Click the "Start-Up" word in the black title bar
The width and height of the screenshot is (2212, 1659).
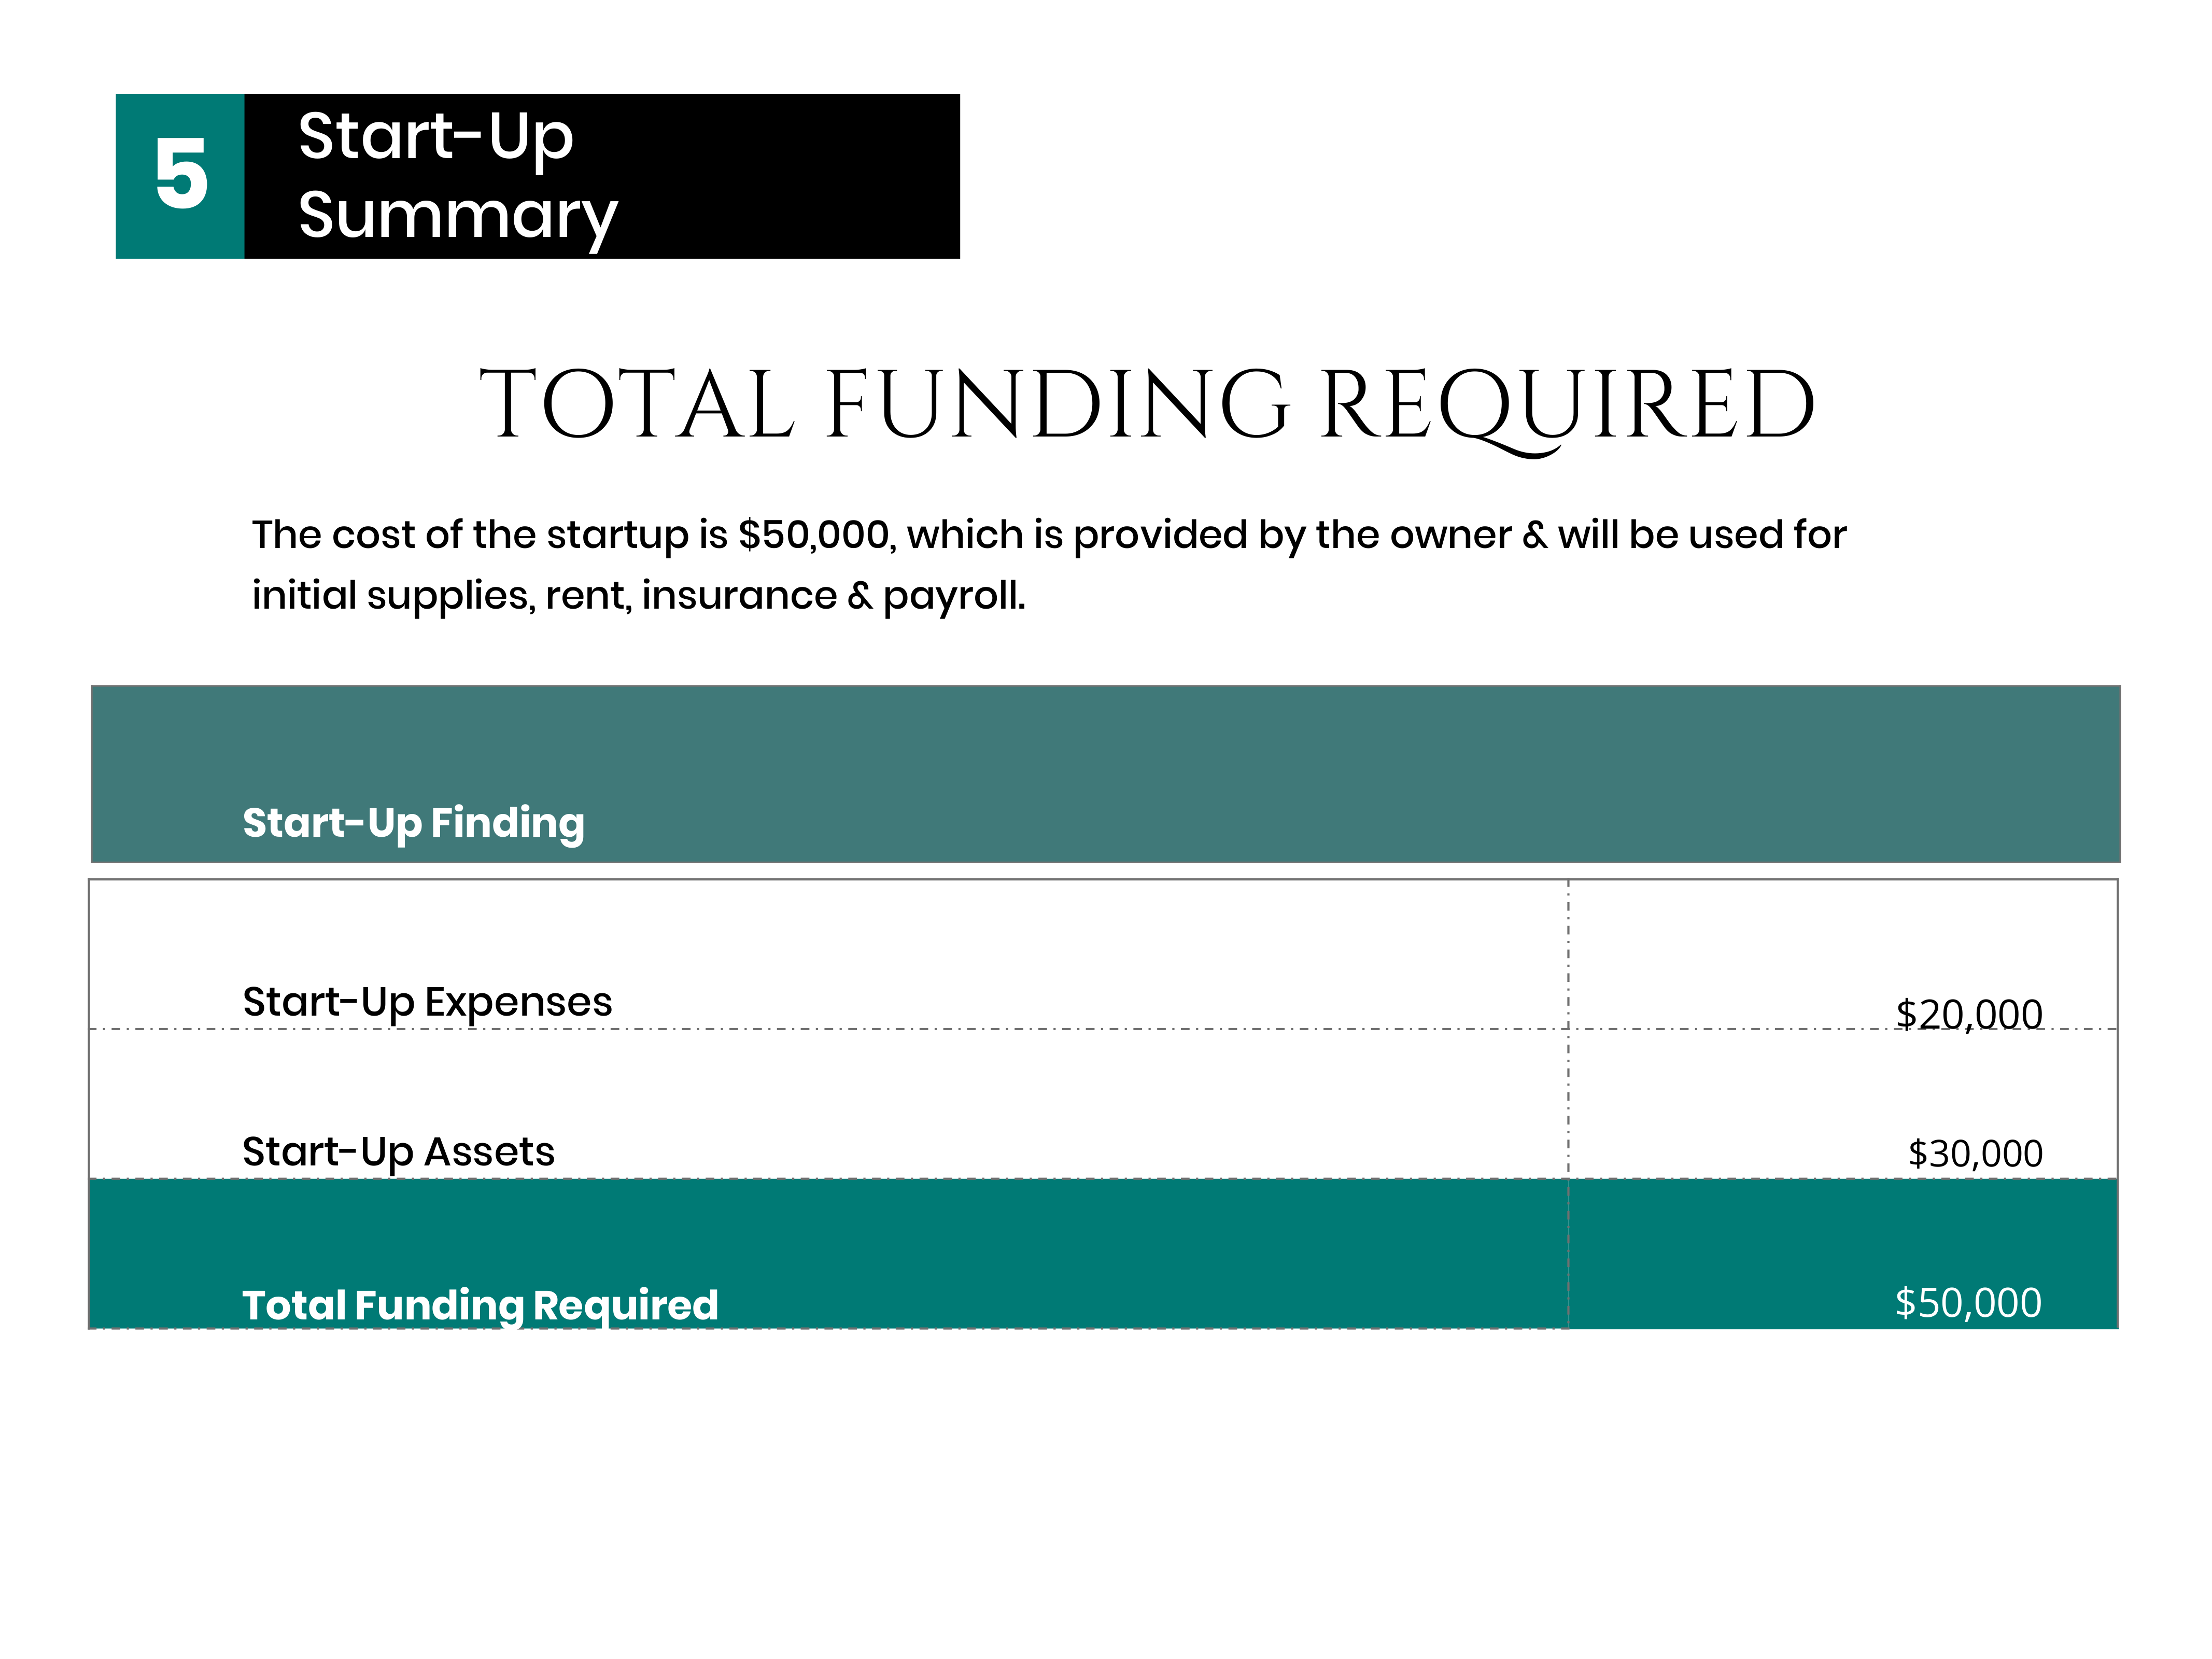[x=435, y=136]
